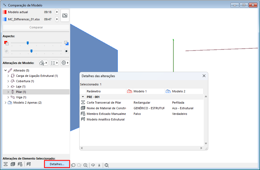
Task: Click the undo view rotation icon
Action: click(x=73, y=165)
